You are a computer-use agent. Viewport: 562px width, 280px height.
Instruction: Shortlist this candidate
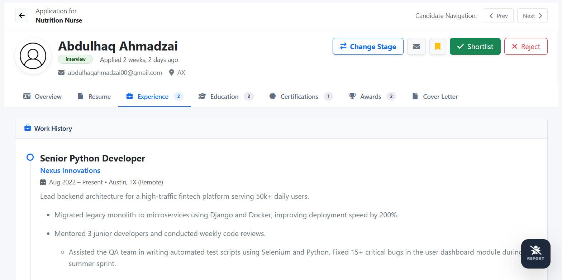(x=475, y=47)
